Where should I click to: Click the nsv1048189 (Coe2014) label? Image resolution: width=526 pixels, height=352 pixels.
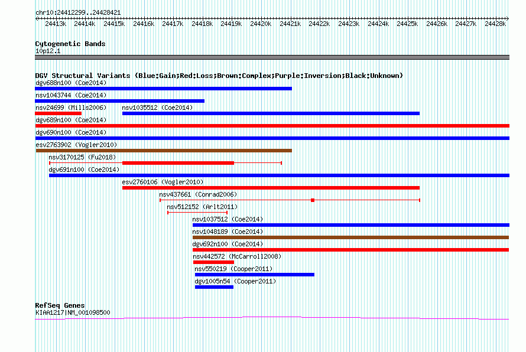pos(228,232)
